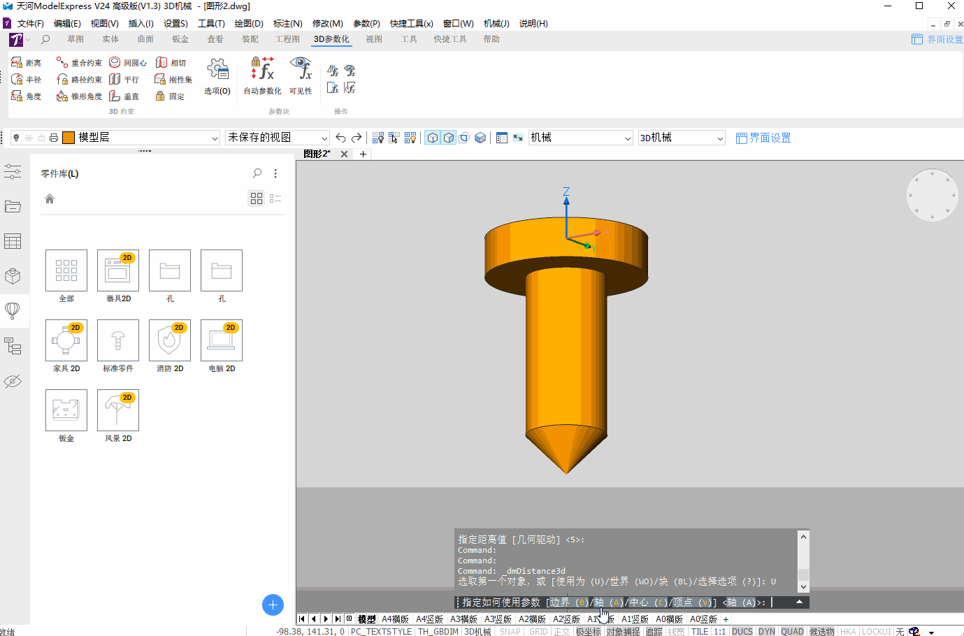The image size is (964, 636).
Task: Switch to the 钣金 ribbon tab
Action: [180, 39]
